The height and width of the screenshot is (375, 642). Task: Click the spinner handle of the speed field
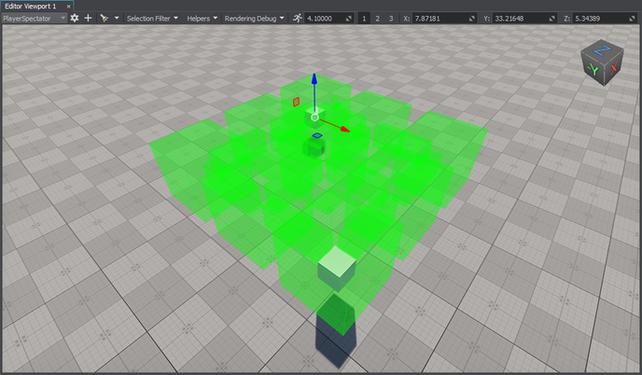coord(349,19)
